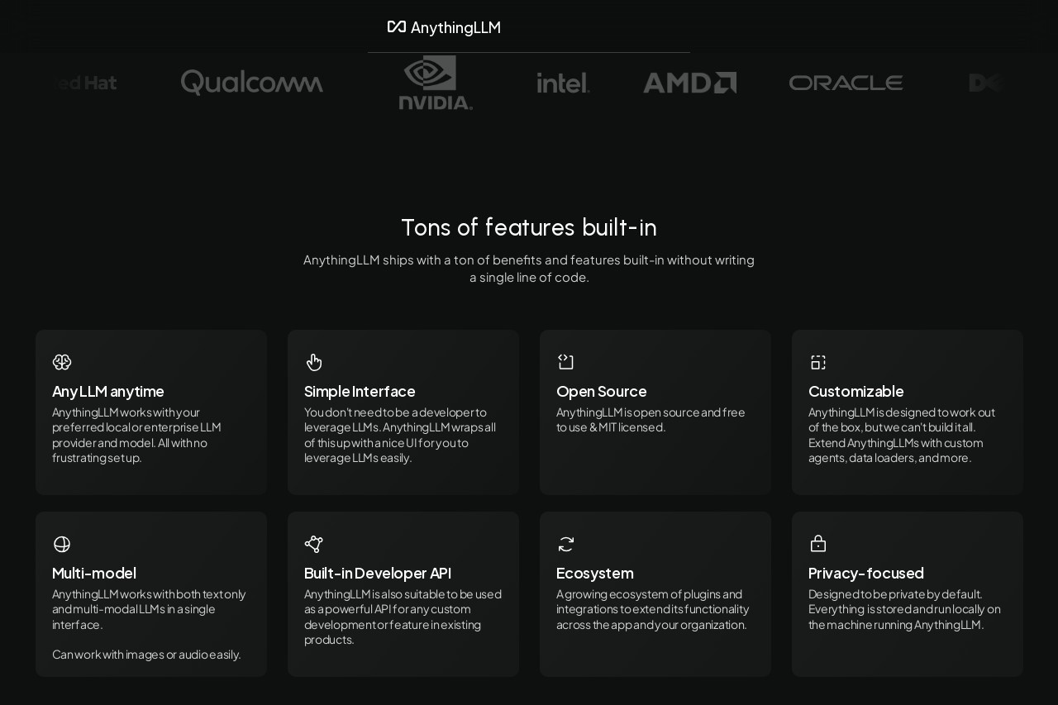This screenshot has width=1058, height=705.
Task: Click the 'Tons of features built-in' heading
Action: [529, 227]
